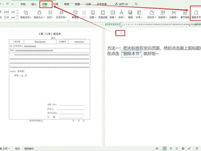Click the columns (分栏) icon

[x=50, y=13]
